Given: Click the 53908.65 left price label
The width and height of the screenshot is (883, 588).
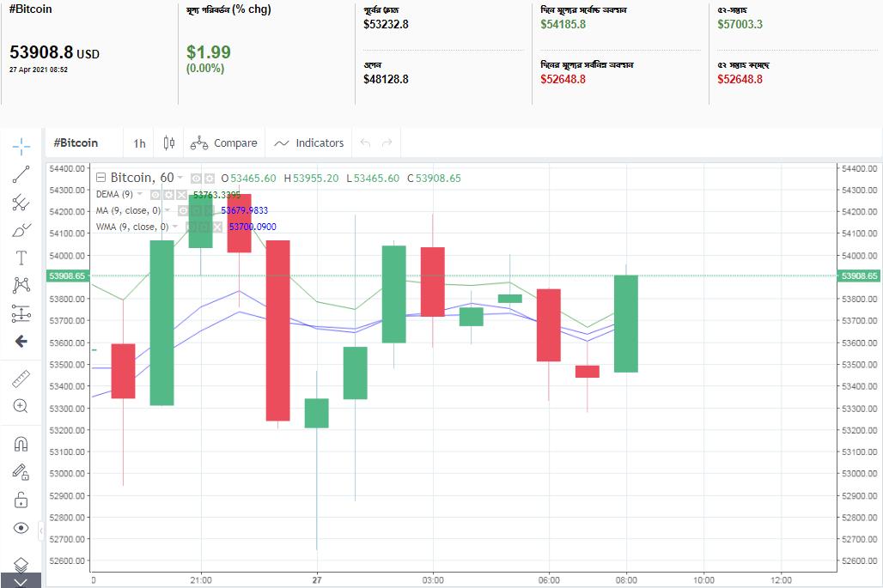Looking at the screenshot, I should (67, 276).
